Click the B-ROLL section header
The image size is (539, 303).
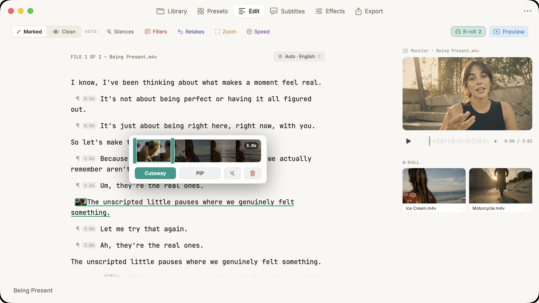[x=411, y=162]
